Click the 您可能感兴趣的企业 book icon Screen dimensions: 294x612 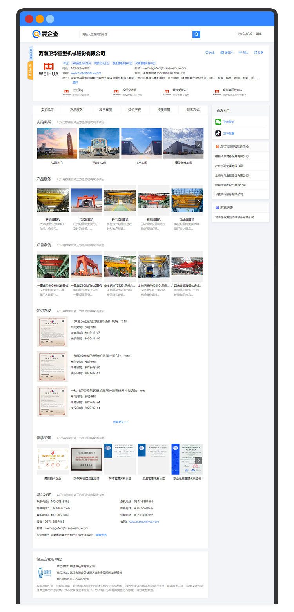217,146
